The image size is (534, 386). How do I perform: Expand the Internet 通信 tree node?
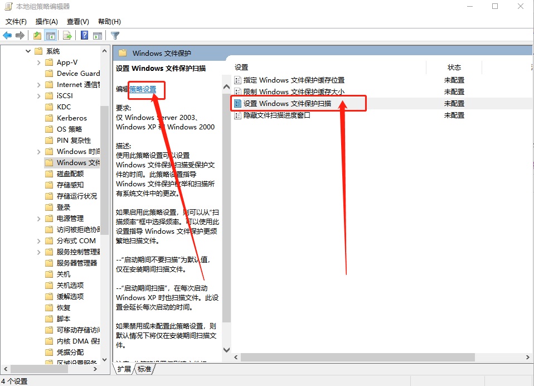pos(39,85)
